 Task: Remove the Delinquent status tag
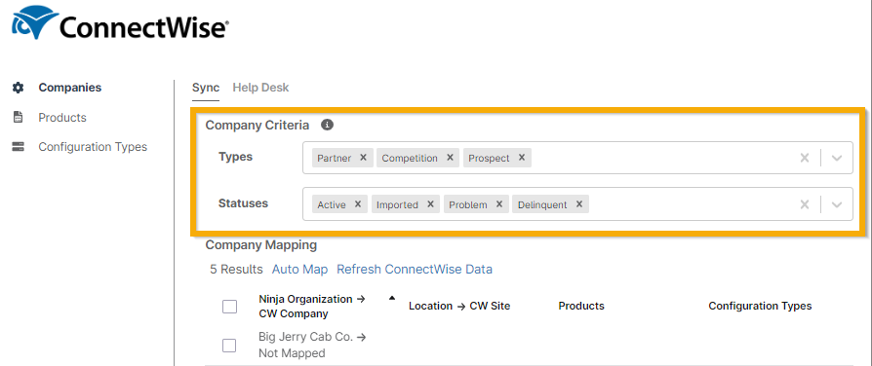[579, 204]
